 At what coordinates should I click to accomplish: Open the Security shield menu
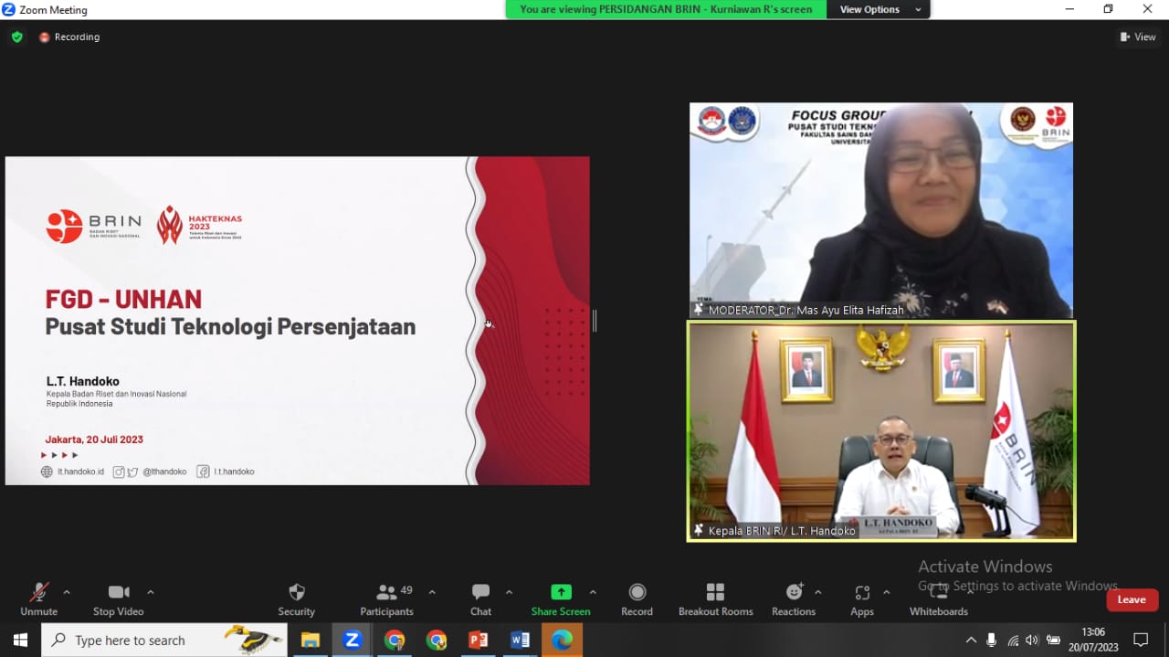pyautogui.click(x=296, y=599)
